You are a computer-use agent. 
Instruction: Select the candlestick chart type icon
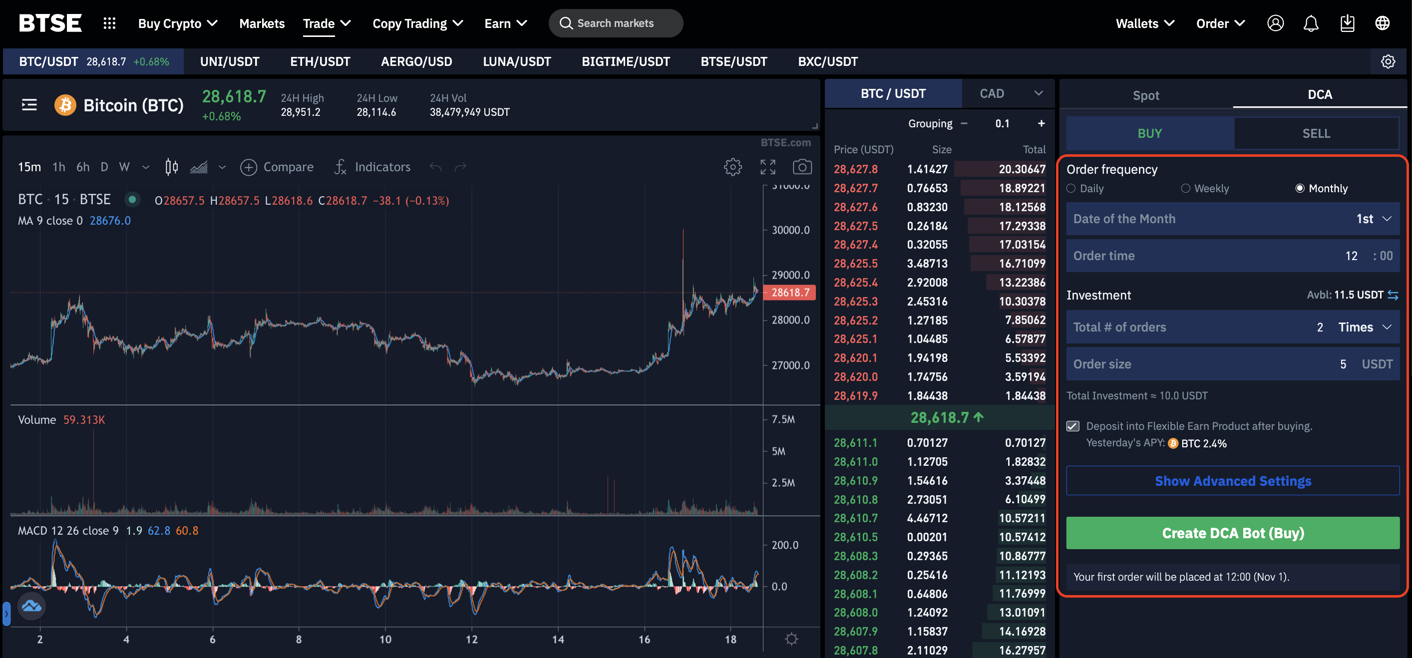[172, 167]
